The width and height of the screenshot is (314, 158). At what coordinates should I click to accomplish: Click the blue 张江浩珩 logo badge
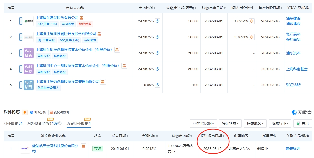[29, 85]
